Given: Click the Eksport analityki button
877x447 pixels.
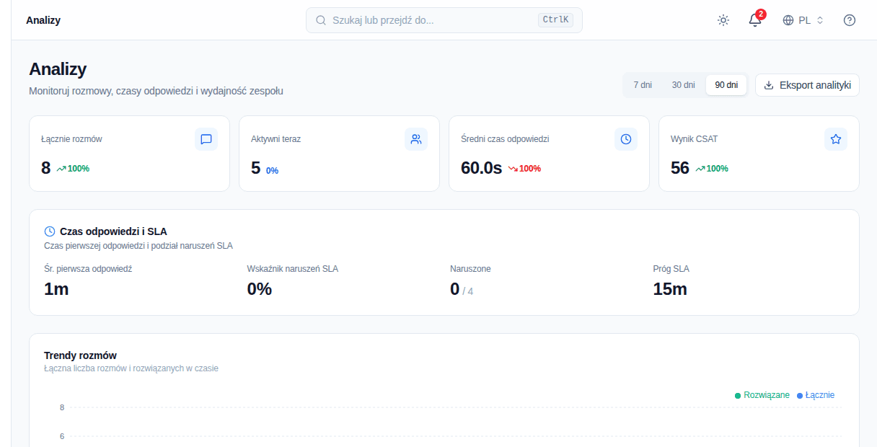Looking at the screenshot, I should [x=807, y=85].
